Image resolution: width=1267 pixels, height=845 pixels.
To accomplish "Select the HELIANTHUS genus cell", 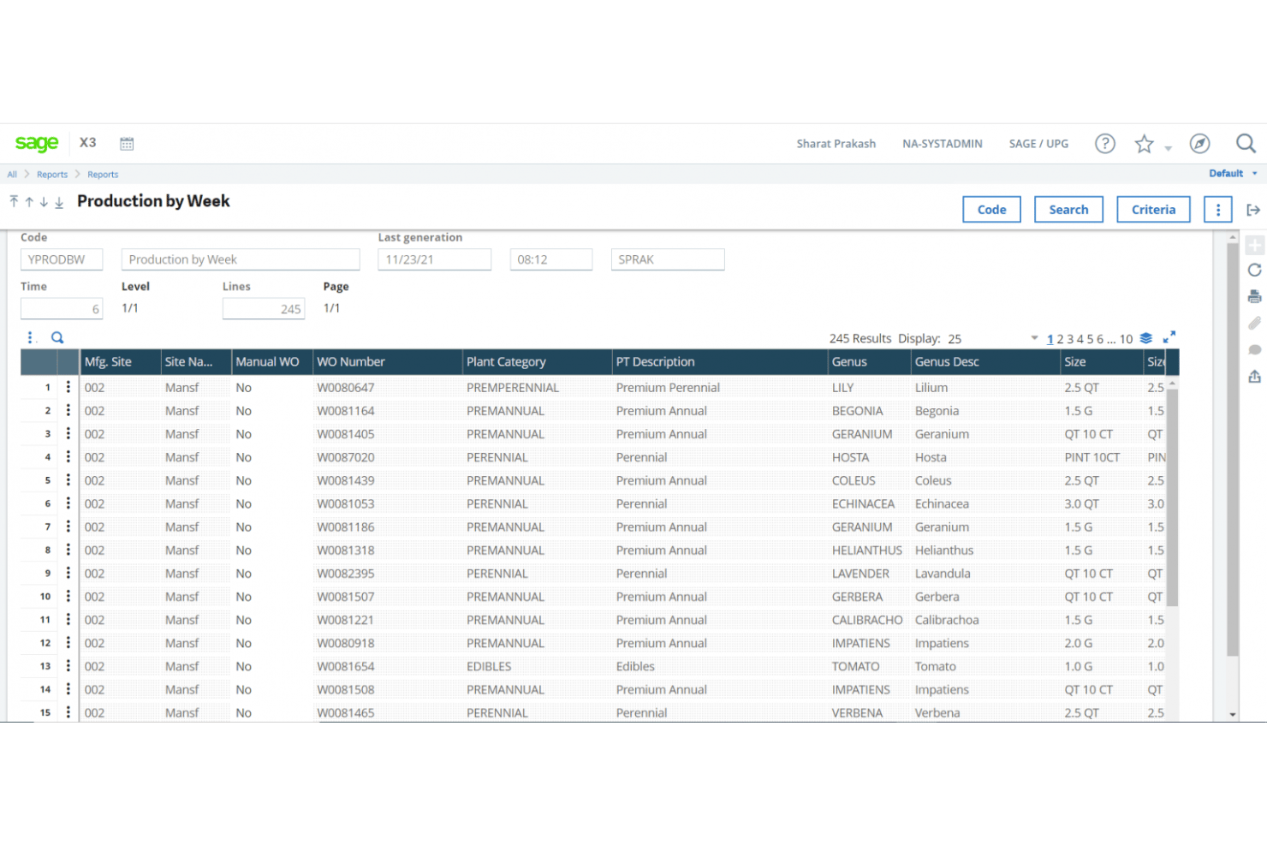I will click(x=869, y=550).
